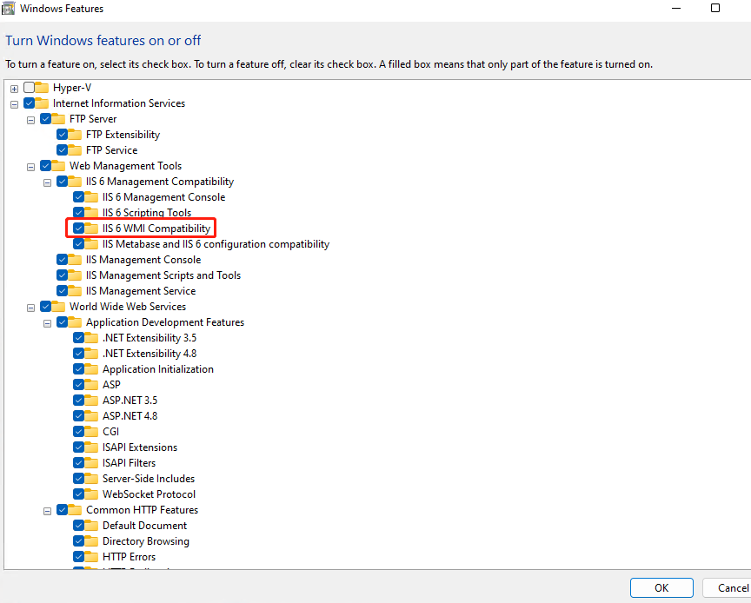Collapse the World Wide Web Services node
This screenshot has height=603, width=751.
tap(31, 308)
